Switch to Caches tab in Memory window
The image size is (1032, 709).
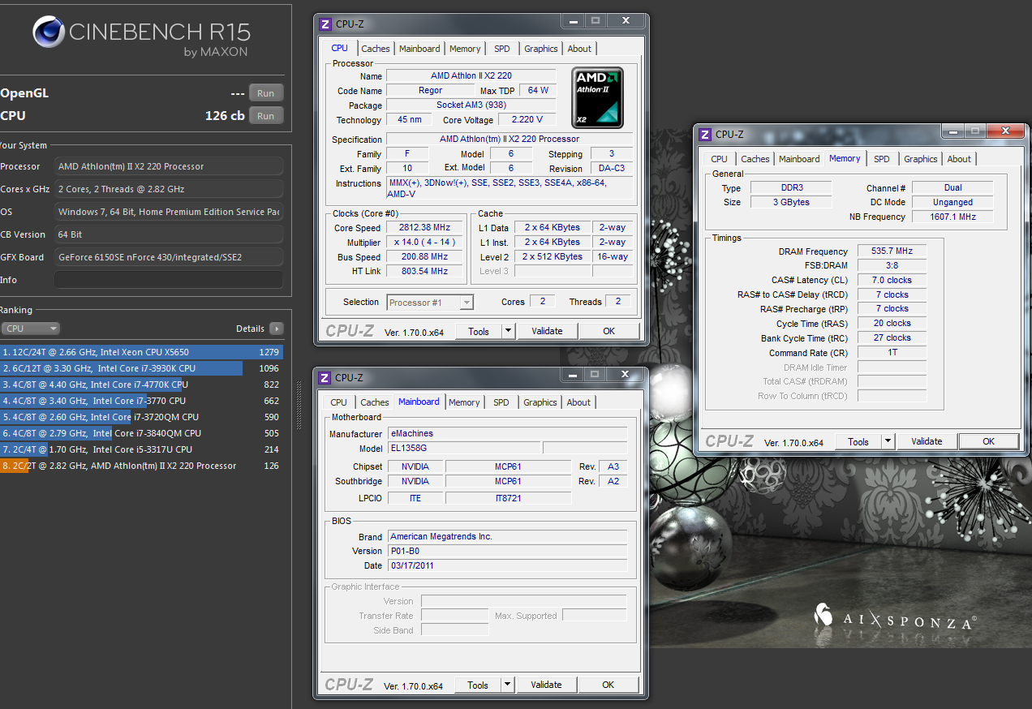click(755, 159)
